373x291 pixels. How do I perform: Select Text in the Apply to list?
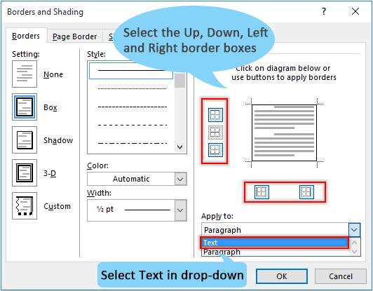coord(275,243)
